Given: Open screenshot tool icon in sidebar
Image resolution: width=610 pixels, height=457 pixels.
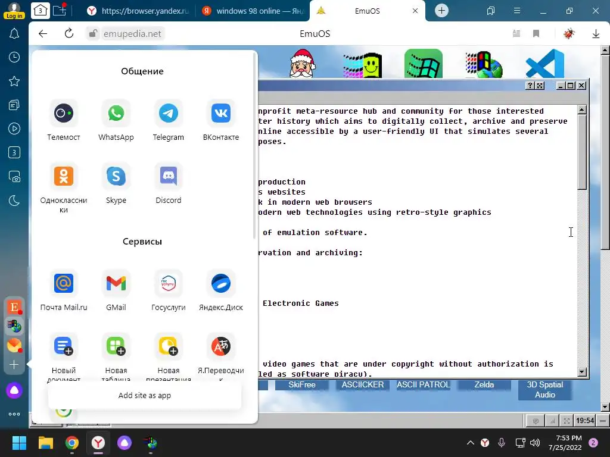Looking at the screenshot, I should (x=14, y=176).
